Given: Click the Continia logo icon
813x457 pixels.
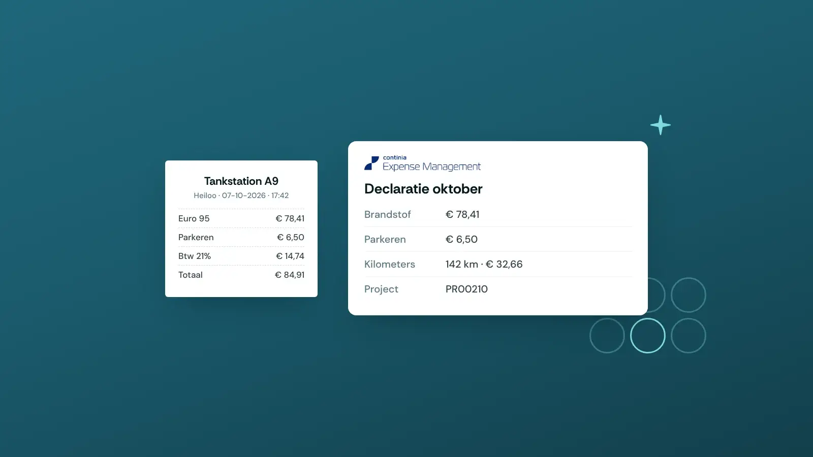Looking at the screenshot, I should coord(371,163).
